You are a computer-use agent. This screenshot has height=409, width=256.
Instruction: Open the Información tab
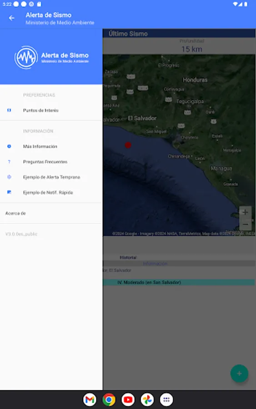pos(155,264)
